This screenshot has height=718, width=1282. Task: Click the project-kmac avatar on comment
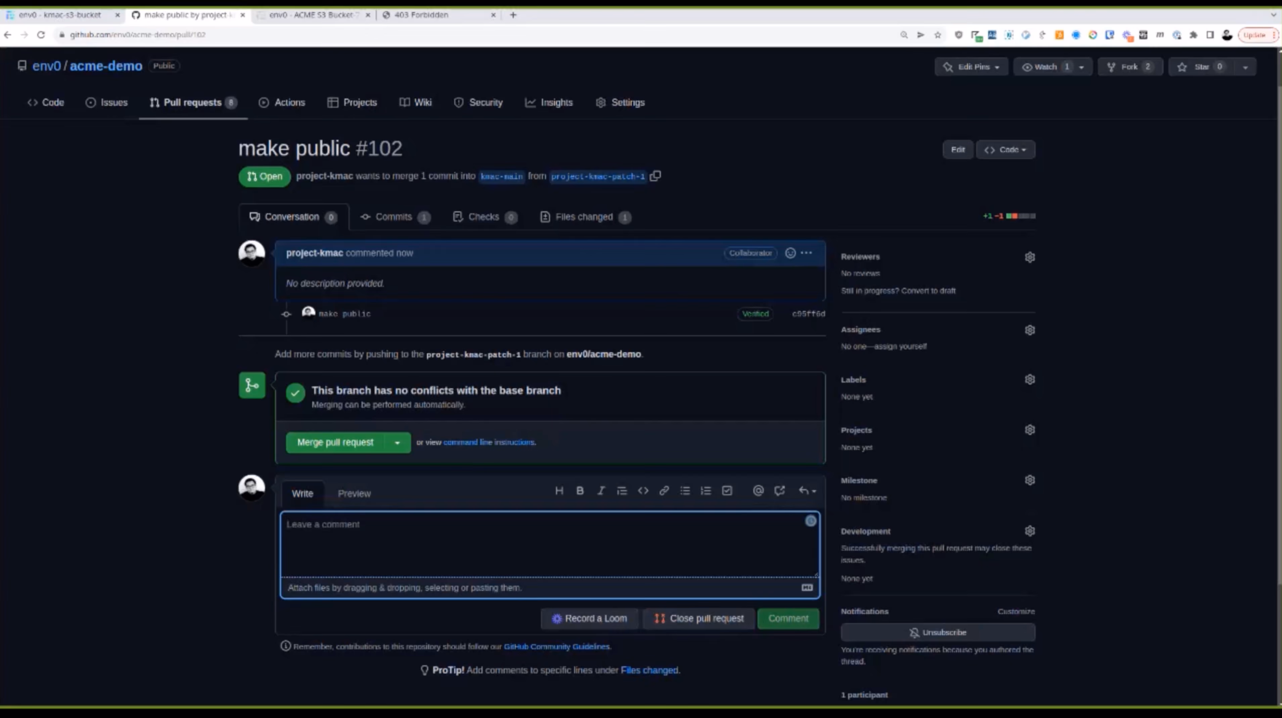coord(252,253)
